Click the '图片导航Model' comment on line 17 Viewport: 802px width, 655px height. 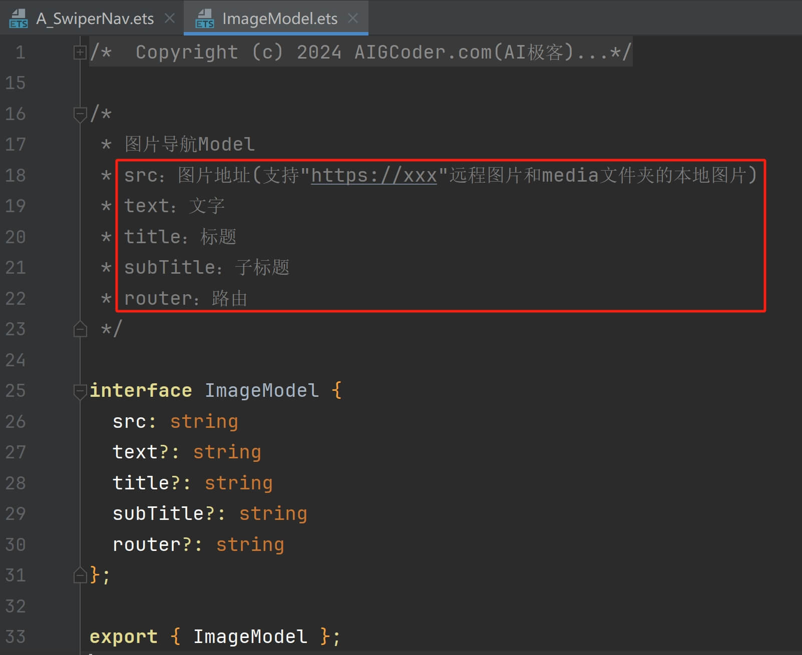(190, 144)
